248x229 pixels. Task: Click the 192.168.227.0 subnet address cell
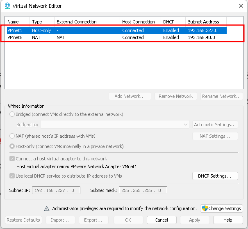tap(202, 30)
